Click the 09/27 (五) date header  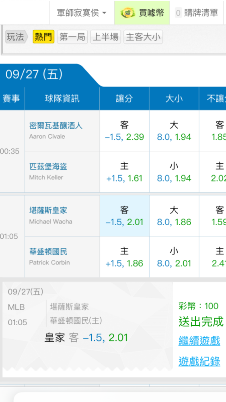pos(34,75)
